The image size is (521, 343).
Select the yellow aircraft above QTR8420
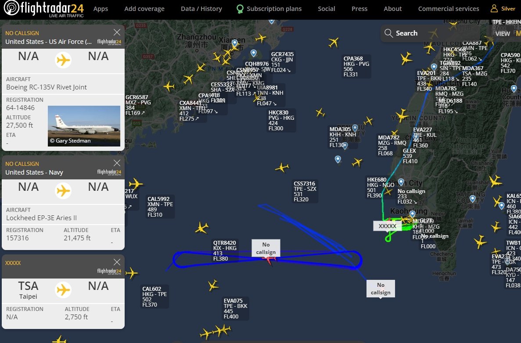[x=202, y=228]
